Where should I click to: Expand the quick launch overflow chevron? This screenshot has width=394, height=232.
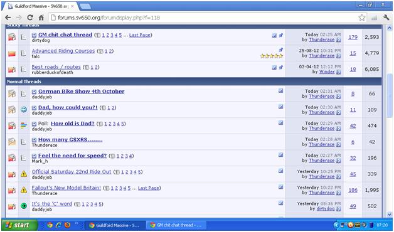(77, 223)
